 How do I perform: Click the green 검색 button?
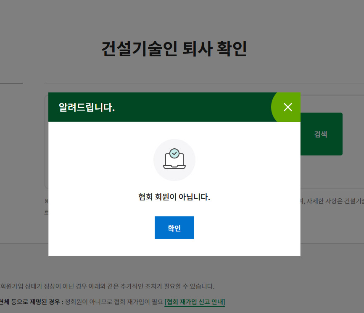321,134
